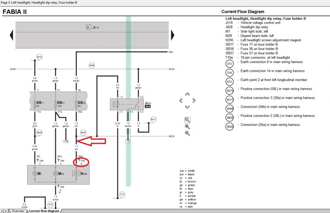This screenshot has width=330, height=213.
Task: Click the 'ws = white' colour code entry
Action: [187, 171]
